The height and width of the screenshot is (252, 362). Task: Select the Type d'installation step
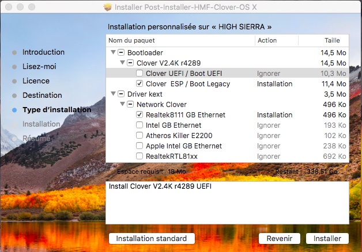pos(57,110)
